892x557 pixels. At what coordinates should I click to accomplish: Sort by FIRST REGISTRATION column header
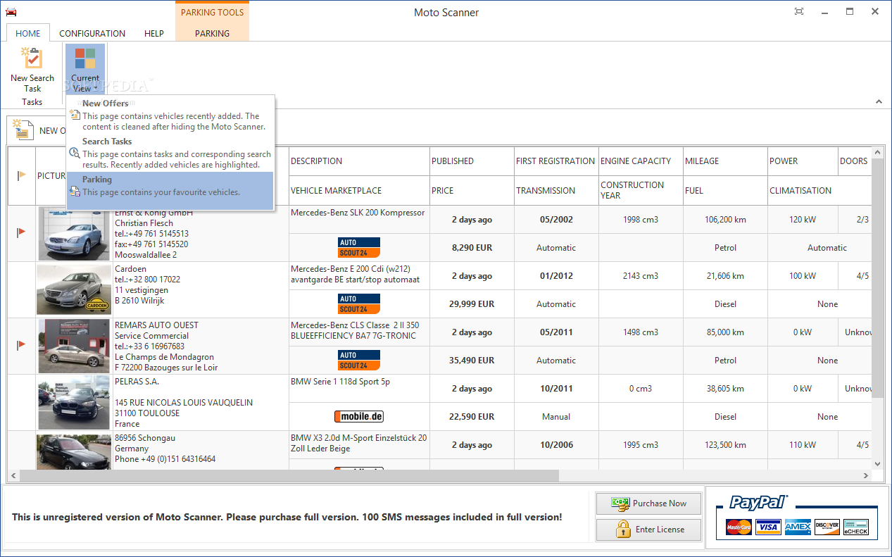point(556,161)
